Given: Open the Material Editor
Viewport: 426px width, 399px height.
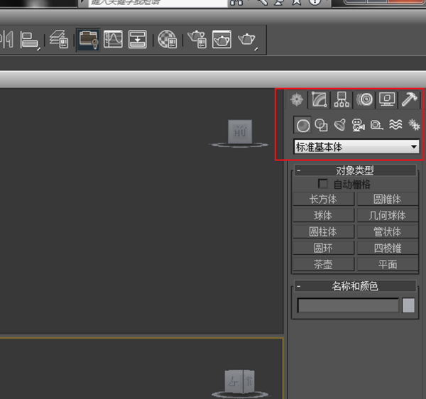Looking at the screenshot, I should (168, 39).
